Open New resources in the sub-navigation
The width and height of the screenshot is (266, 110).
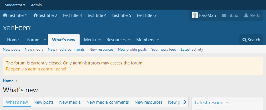(101, 49)
